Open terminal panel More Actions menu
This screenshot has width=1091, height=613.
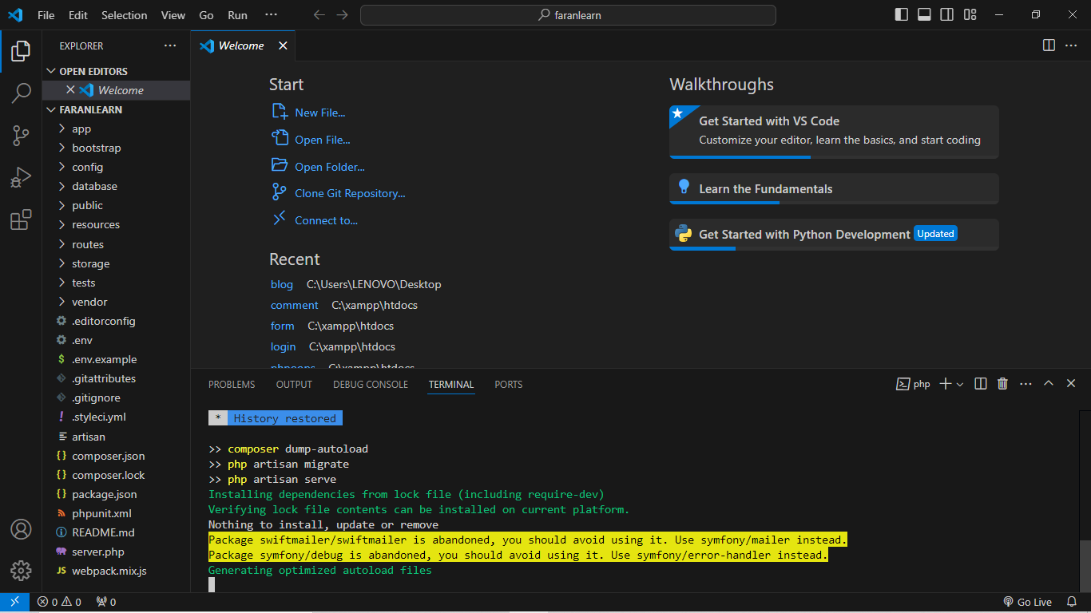[x=1026, y=384]
